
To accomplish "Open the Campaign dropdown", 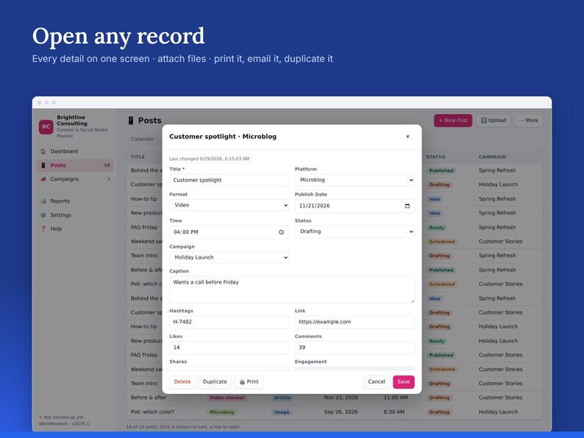I will (229, 257).
